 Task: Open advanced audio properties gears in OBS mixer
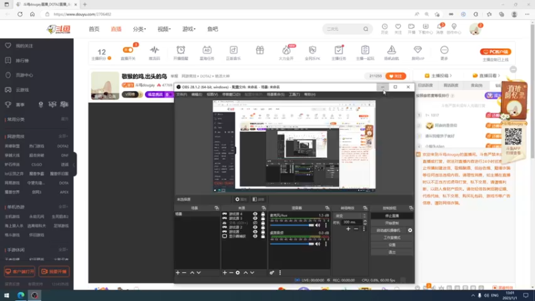(272, 273)
